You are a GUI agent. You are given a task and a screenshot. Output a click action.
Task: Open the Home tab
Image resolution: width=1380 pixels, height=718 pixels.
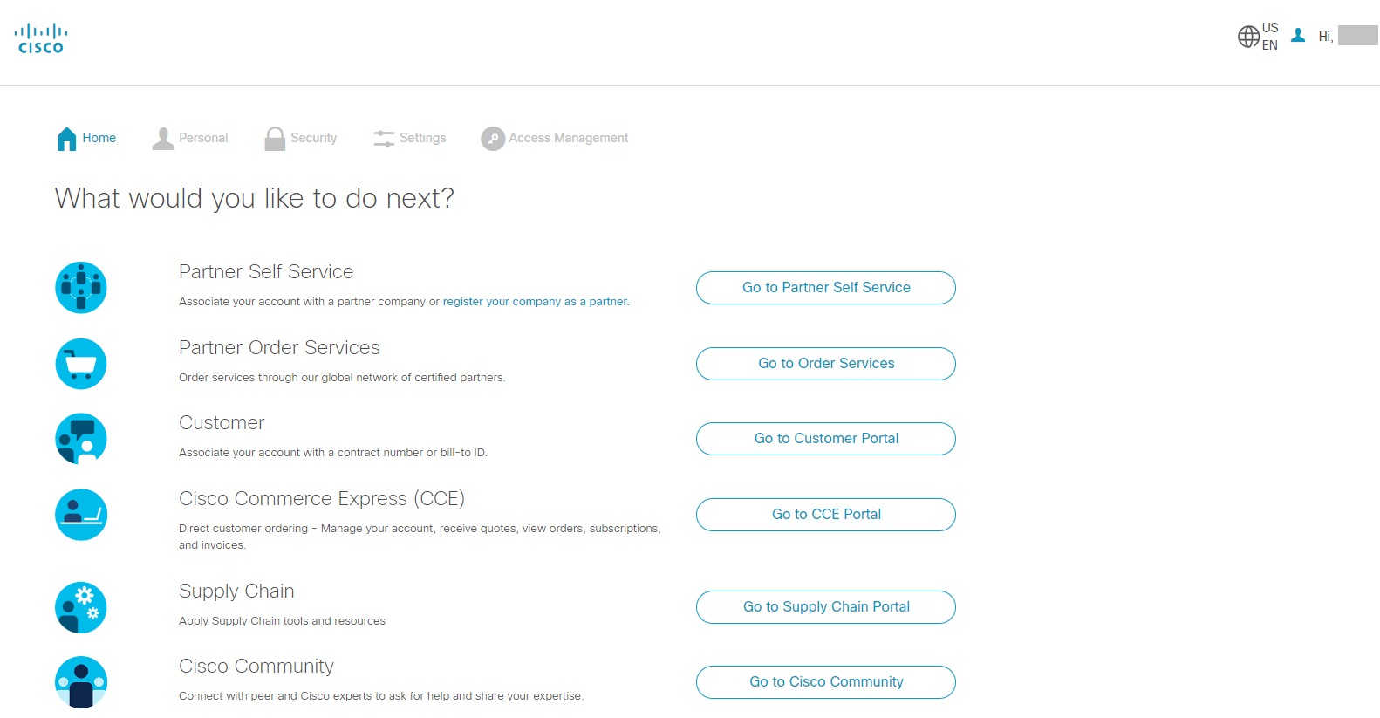[x=86, y=138]
